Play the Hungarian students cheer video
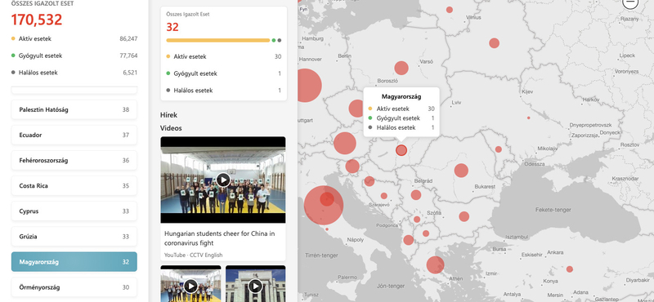654x302 pixels. (x=223, y=180)
